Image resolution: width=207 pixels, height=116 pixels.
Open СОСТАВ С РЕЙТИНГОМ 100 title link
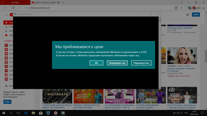(87, 106)
